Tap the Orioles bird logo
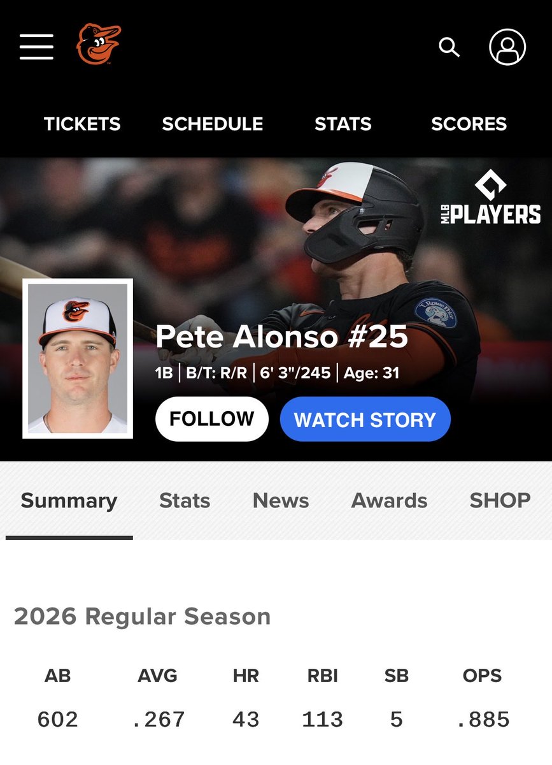Screen dimensions: 552x765 coord(99,44)
